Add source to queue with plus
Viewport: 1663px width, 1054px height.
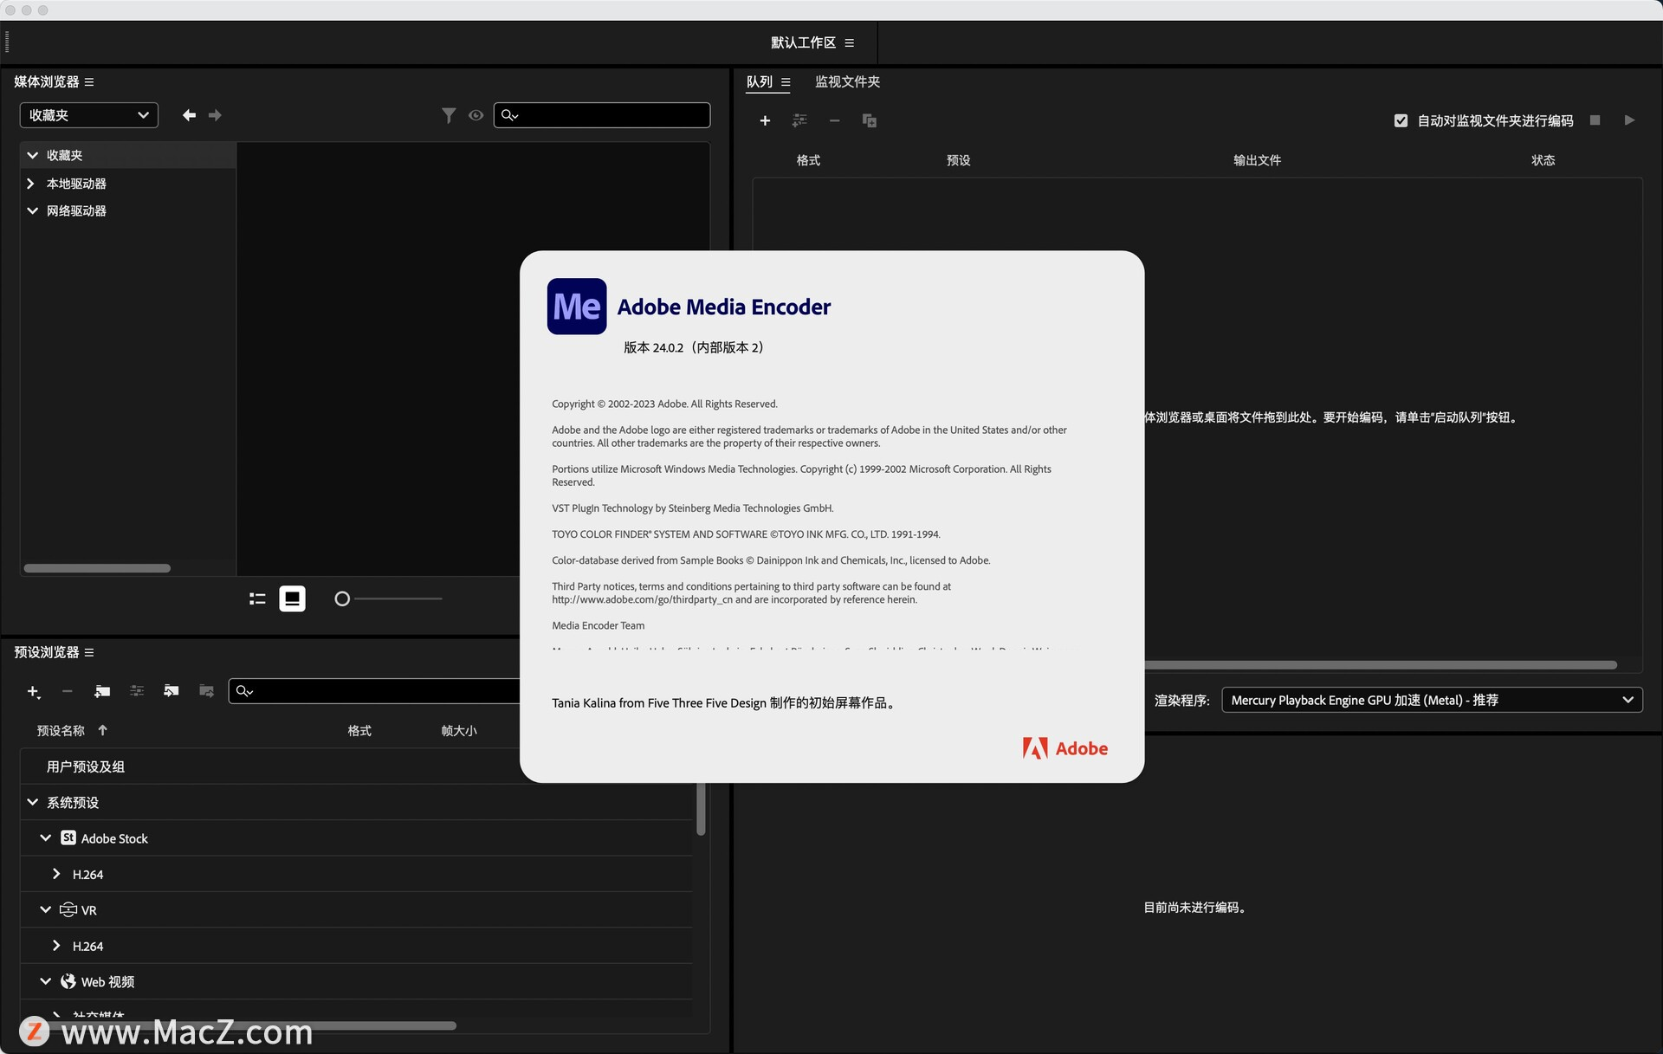pyautogui.click(x=765, y=120)
